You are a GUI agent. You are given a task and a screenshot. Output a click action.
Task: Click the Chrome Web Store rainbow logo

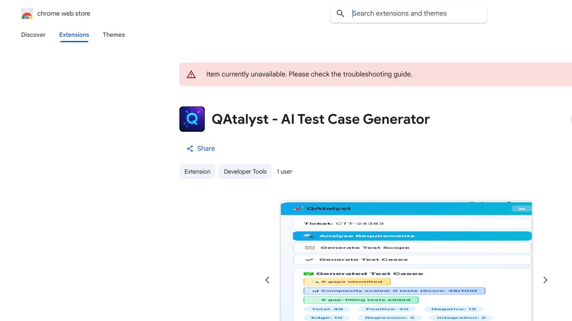point(27,14)
